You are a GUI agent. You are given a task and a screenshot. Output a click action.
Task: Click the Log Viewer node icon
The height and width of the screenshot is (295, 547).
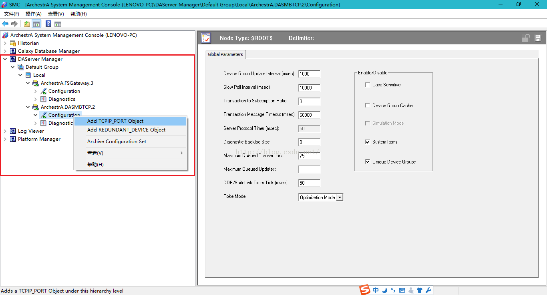click(13, 131)
